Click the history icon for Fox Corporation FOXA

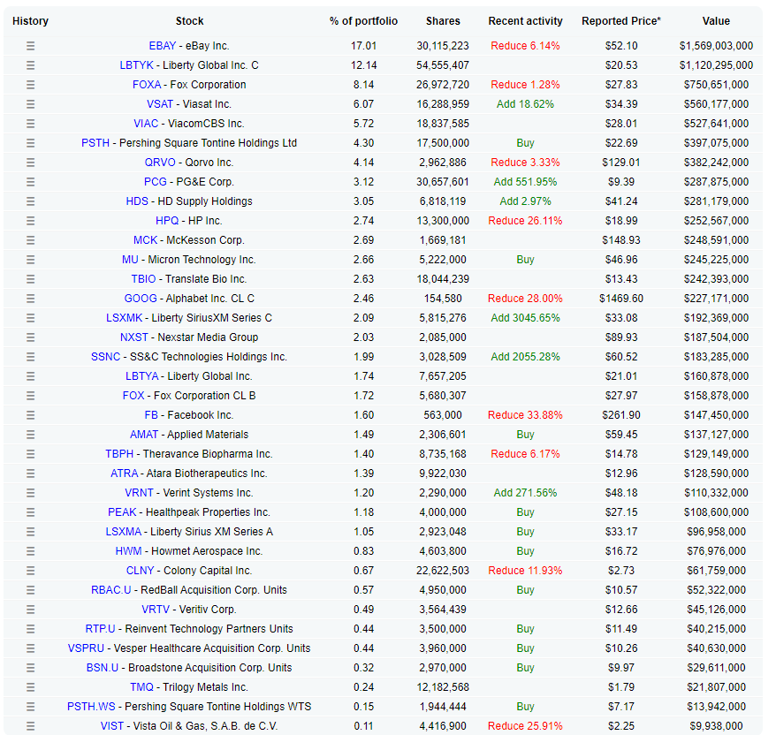(x=31, y=85)
